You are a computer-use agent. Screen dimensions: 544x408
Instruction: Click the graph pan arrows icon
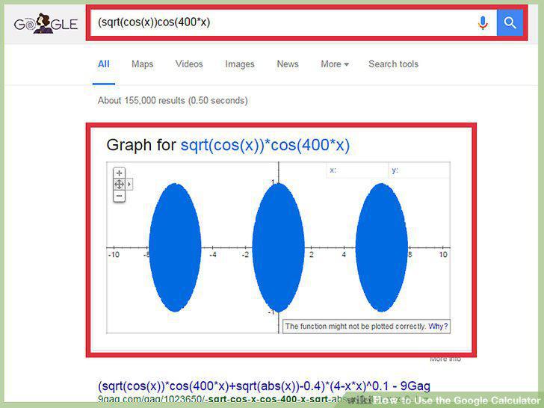119,185
